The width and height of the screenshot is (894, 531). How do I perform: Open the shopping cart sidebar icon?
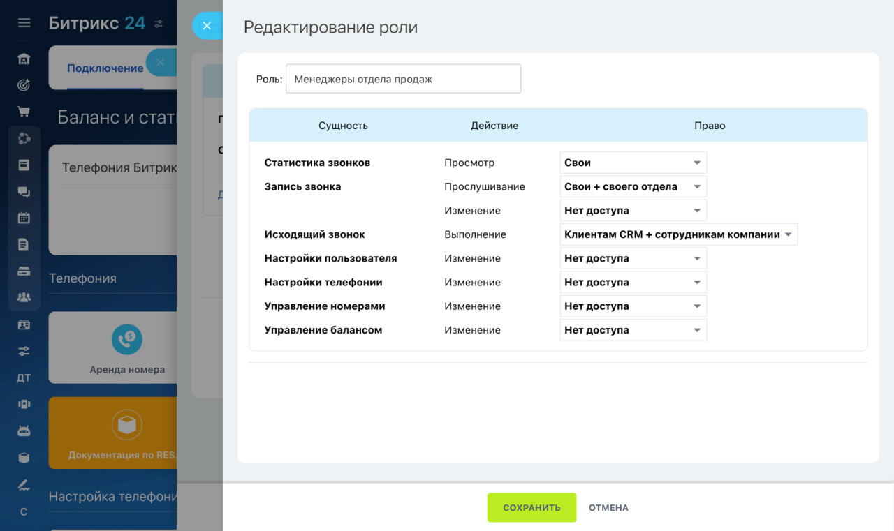click(x=24, y=112)
